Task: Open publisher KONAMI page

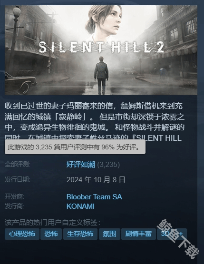Action: click(x=80, y=206)
